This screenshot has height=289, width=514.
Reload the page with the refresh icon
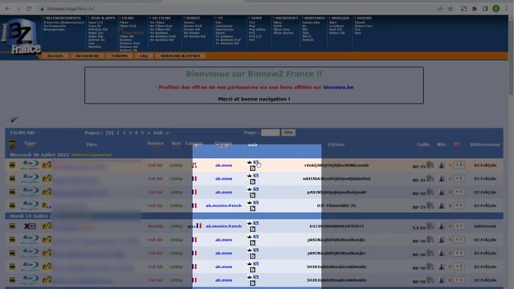[x=29, y=9]
